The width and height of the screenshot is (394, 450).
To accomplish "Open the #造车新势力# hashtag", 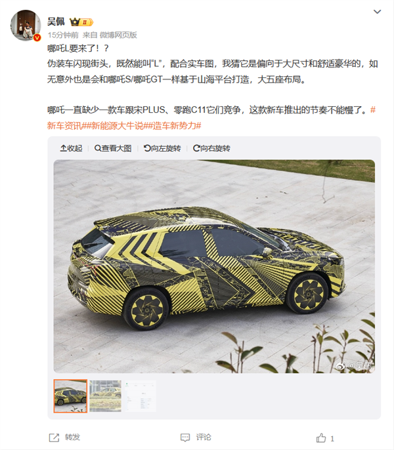I will click(x=175, y=125).
